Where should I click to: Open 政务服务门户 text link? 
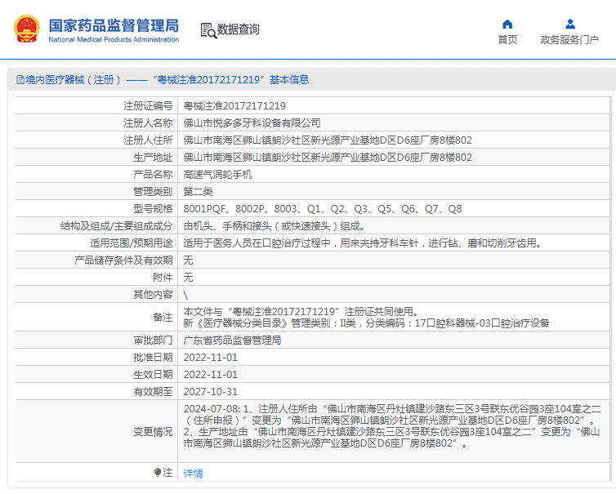click(569, 40)
